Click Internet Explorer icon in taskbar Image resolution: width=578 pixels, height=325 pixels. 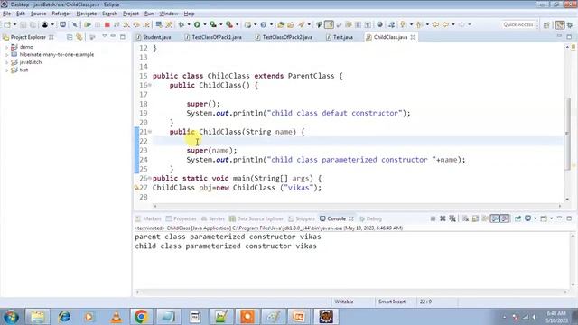(64, 316)
